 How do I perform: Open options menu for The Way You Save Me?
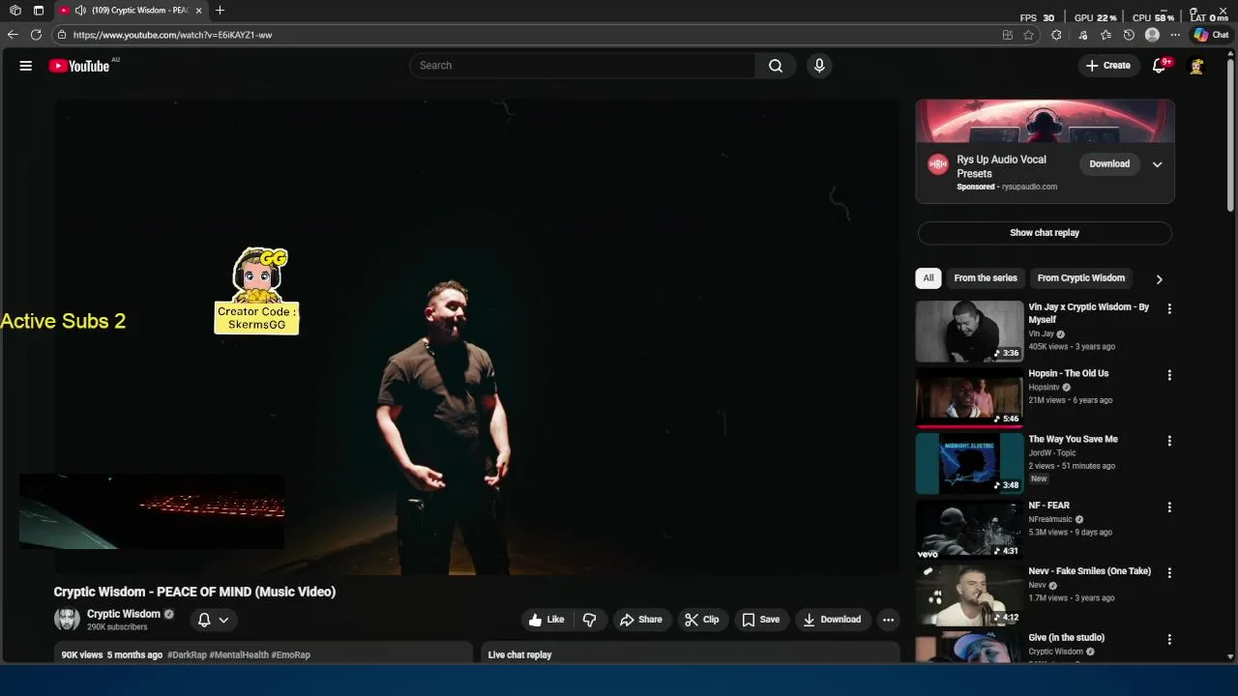pos(1169,441)
